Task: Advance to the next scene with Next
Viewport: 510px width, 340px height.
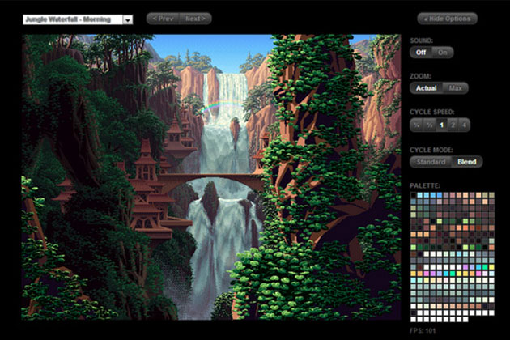Action: coord(195,19)
